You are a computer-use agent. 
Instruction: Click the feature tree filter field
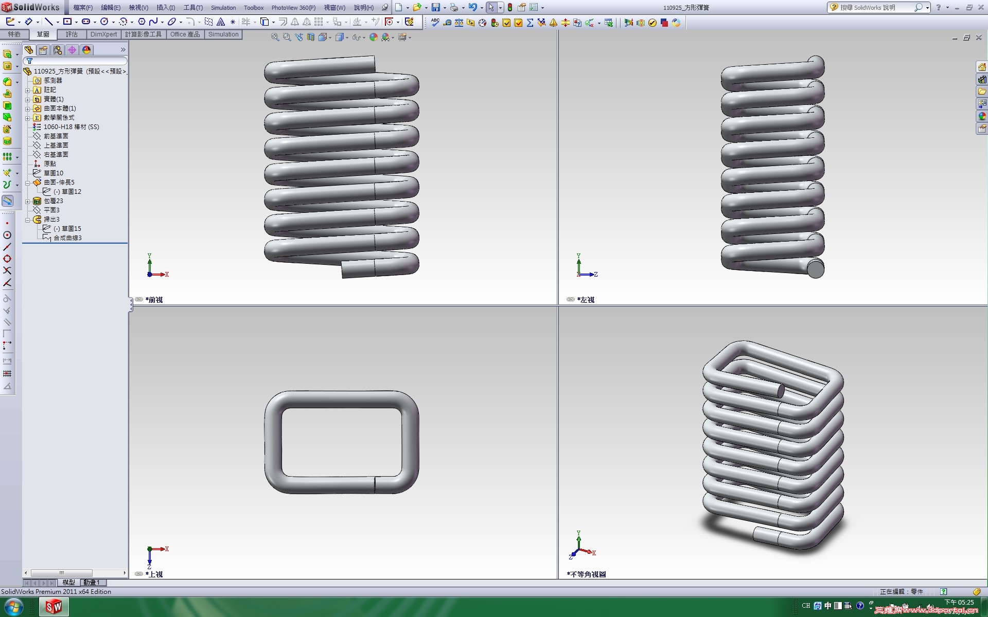click(x=75, y=61)
